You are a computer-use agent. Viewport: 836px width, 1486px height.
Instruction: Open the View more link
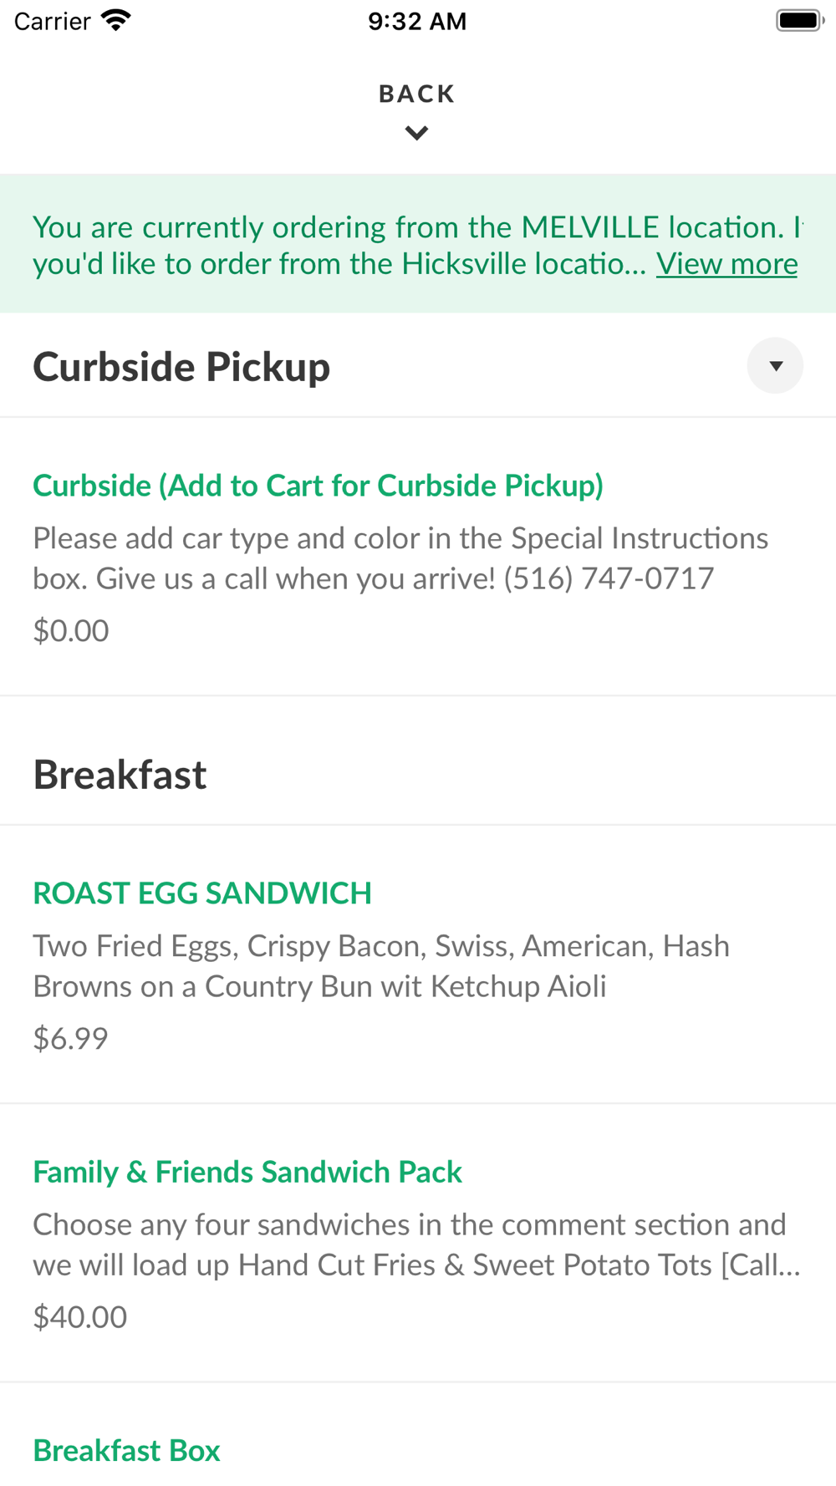(x=726, y=264)
